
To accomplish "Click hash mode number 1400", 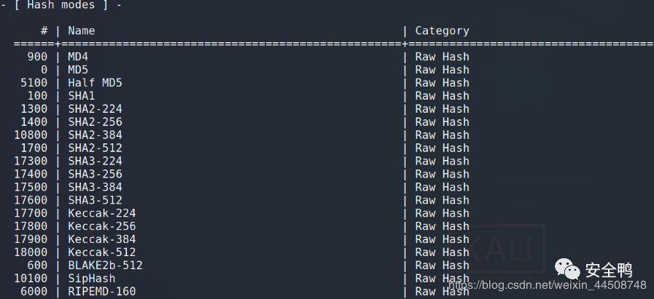I will tap(34, 121).
